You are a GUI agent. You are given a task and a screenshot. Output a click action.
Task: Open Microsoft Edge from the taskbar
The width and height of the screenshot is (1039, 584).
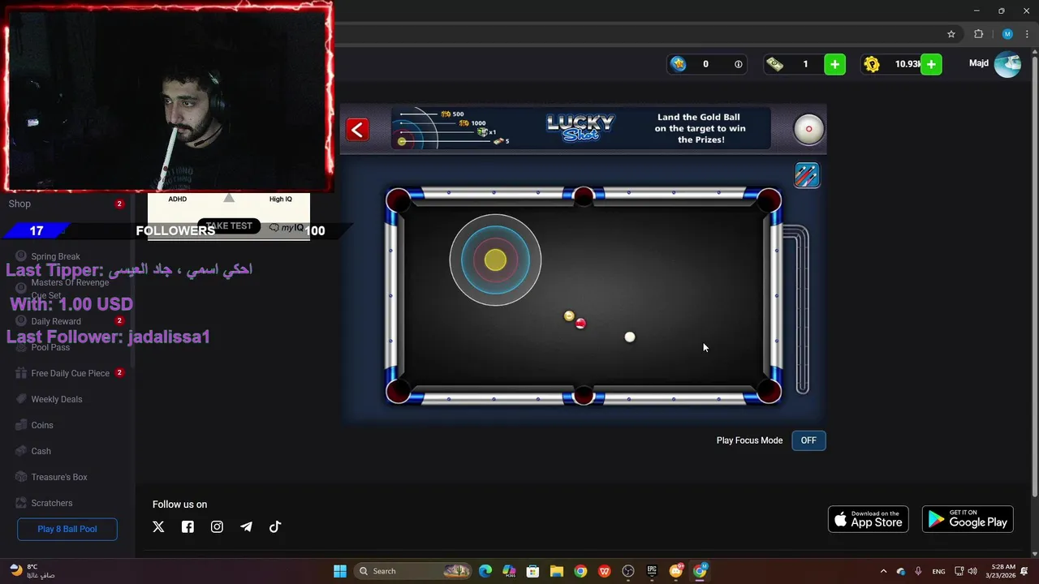tap(485, 571)
